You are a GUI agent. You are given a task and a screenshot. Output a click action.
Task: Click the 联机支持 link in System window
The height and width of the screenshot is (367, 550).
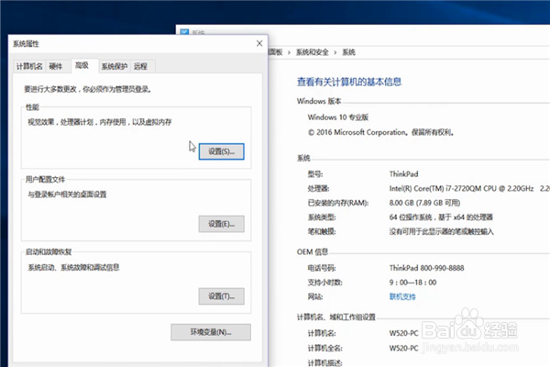coord(402,296)
